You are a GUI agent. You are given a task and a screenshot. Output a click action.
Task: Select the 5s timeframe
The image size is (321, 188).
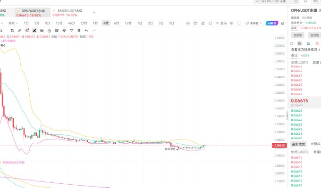(188, 23)
